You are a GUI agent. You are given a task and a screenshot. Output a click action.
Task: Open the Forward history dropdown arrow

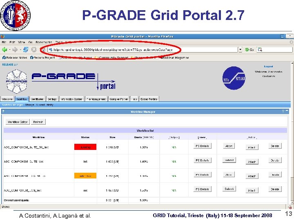click(20, 50)
